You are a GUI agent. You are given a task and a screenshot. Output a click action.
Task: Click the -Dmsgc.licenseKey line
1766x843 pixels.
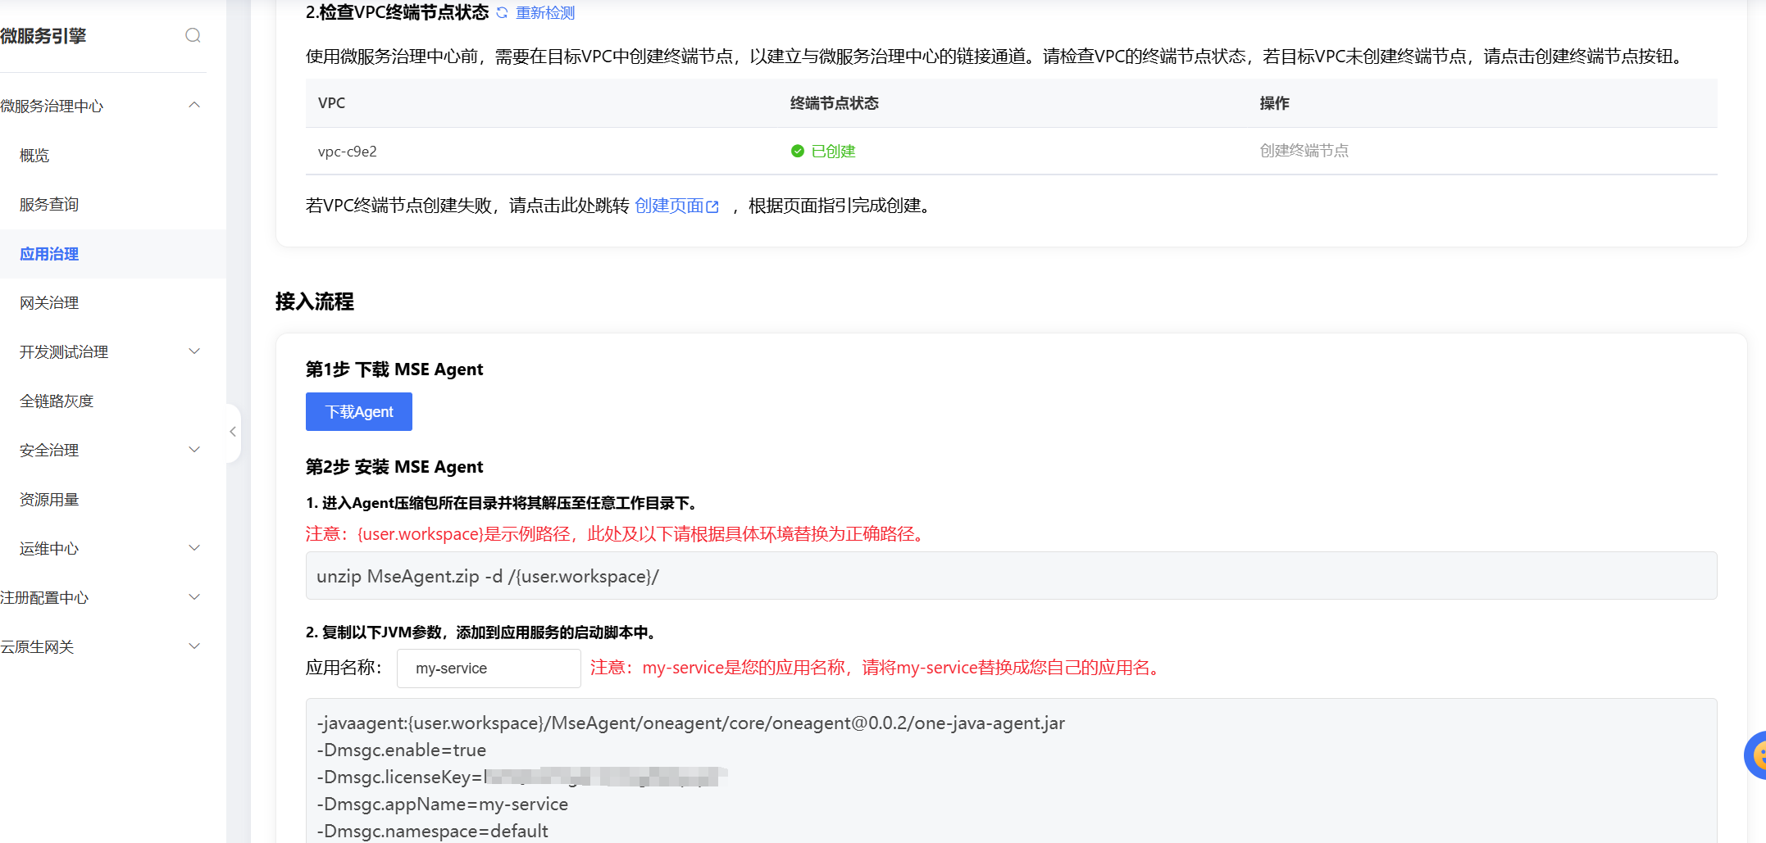point(522,777)
